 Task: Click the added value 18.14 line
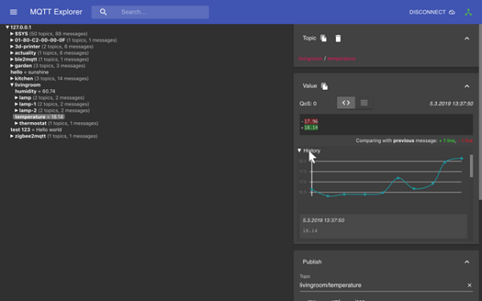coord(311,128)
